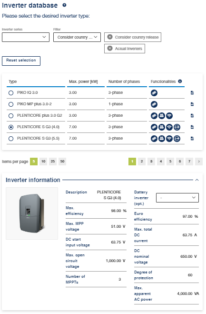Go to results page 4
This screenshot has height=314, width=206.
point(161,162)
